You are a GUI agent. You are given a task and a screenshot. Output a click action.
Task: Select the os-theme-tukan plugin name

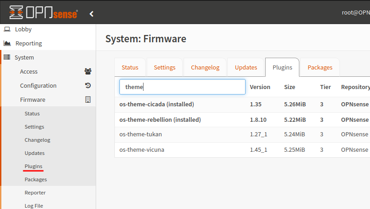(x=141, y=134)
